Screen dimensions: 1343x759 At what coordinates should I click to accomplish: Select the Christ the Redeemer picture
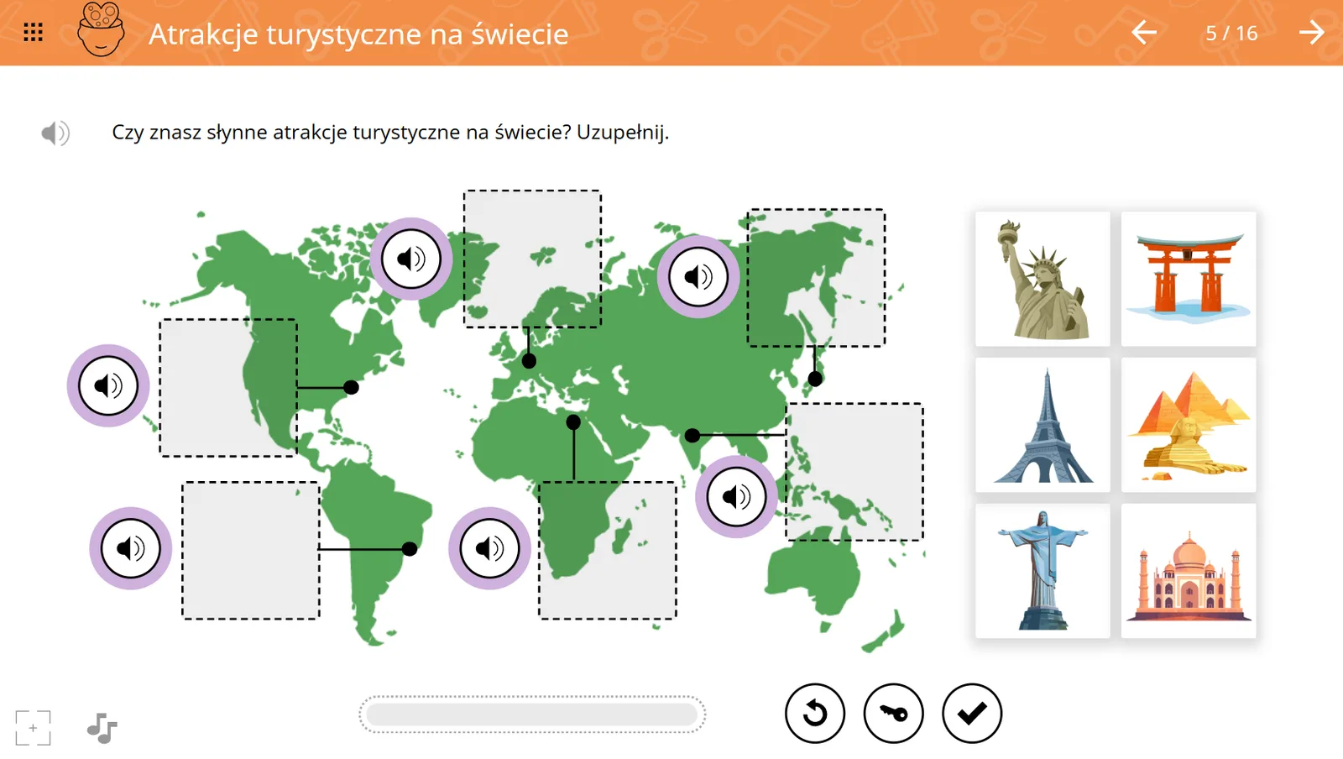(1043, 571)
